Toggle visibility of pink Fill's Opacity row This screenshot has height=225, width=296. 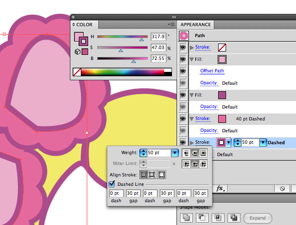pos(182,83)
